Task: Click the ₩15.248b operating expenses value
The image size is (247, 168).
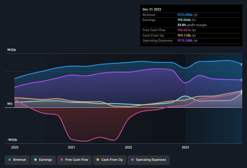Action: 185,41
